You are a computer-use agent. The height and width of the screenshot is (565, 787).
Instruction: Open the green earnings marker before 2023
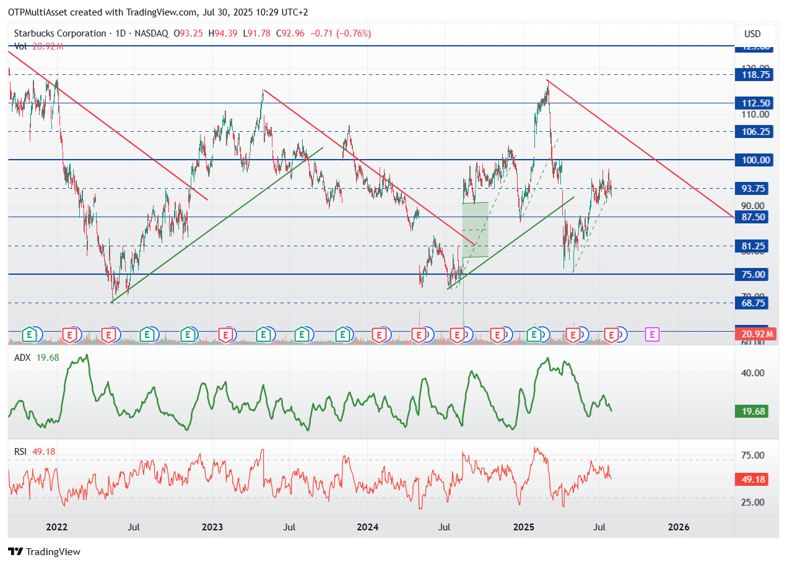tap(187, 335)
